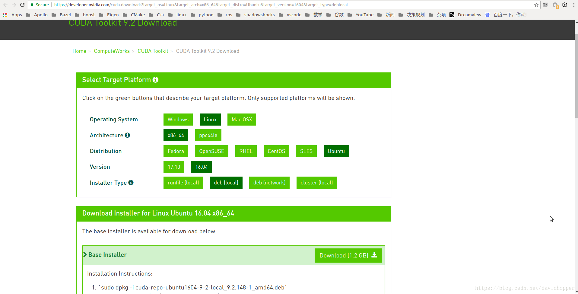
Task: Open the 谷歌 bookmarks folder
Action: pyautogui.click(x=335, y=15)
